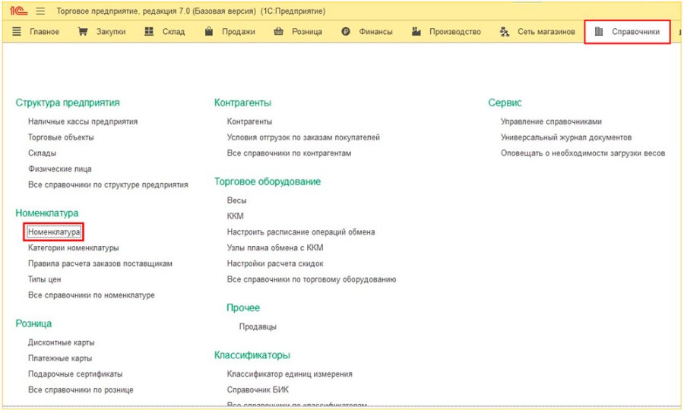The height and width of the screenshot is (410, 684).
Task: Open Наличные кассы предприятия
Action: click(83, 121)
